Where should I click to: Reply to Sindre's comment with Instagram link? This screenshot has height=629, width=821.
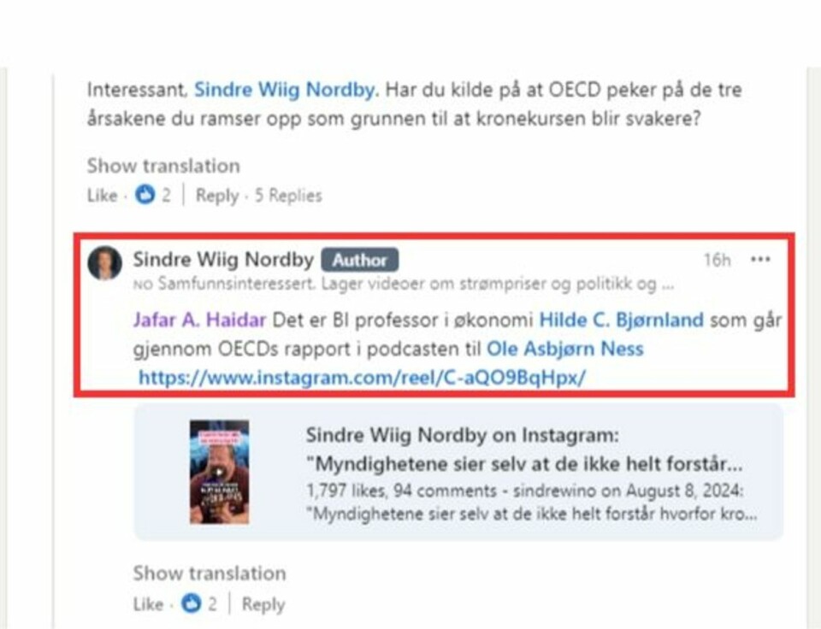pos(263,604)
